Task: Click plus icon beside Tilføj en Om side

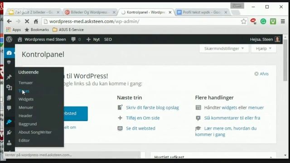Action: tap(120, 118)
